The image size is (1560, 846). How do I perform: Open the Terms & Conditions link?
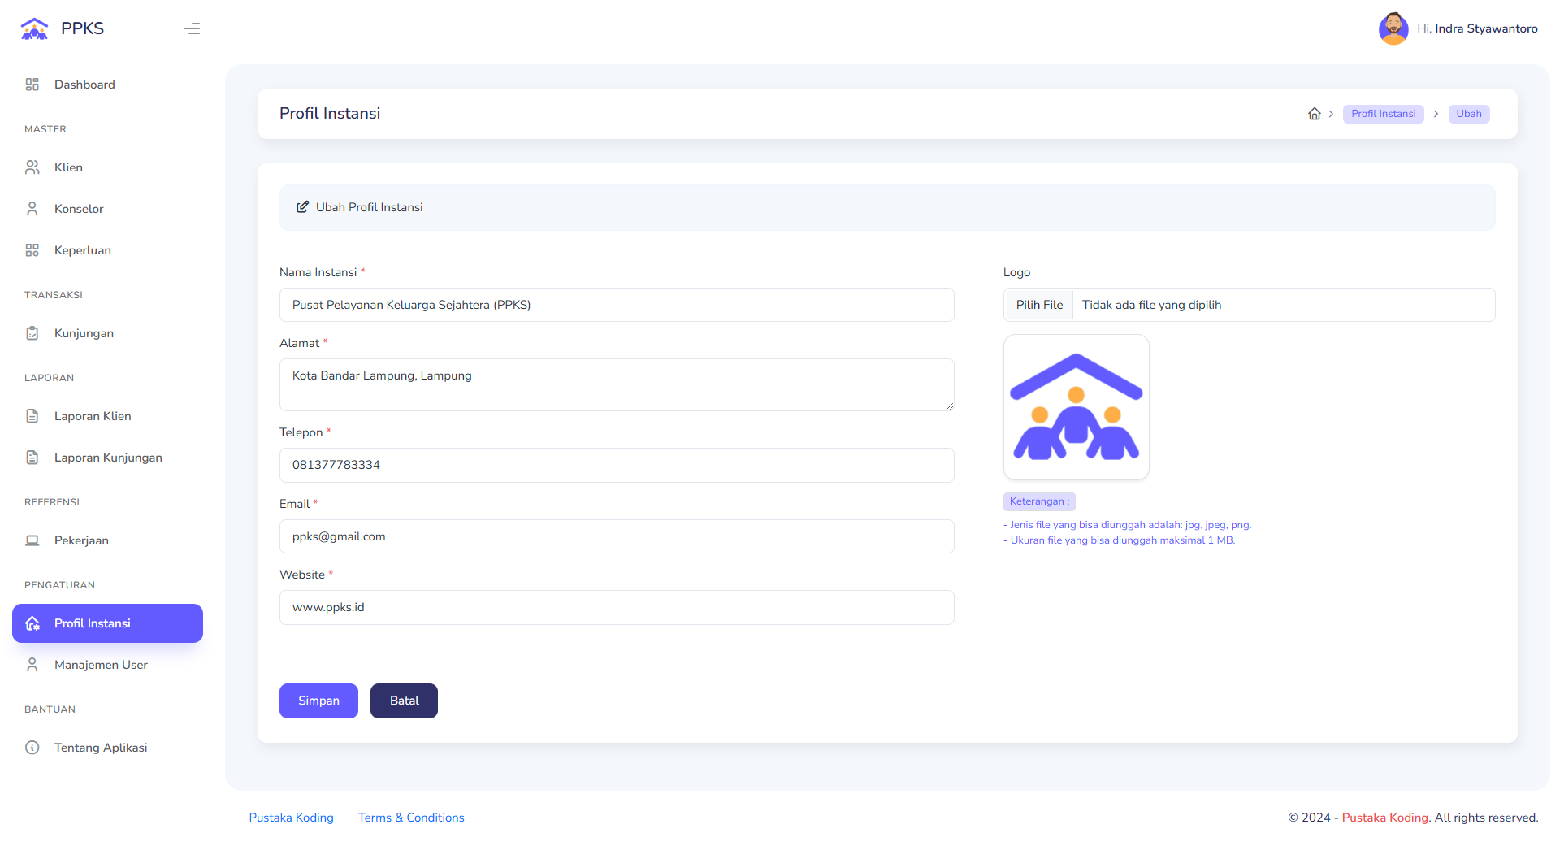[x=411, y=817]
